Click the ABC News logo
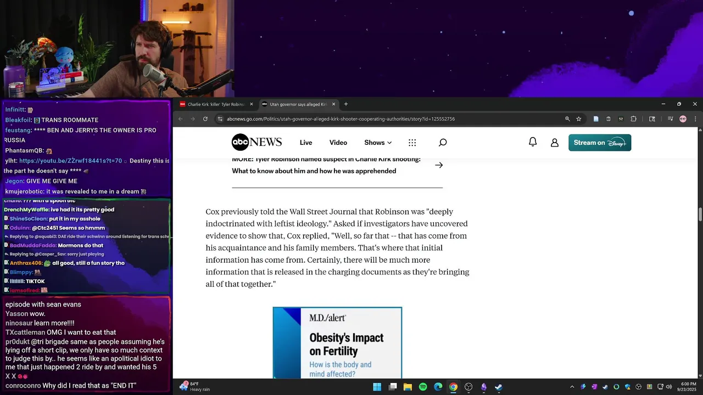This screenshot has height=395, width=703. click(x=256, y=142)
